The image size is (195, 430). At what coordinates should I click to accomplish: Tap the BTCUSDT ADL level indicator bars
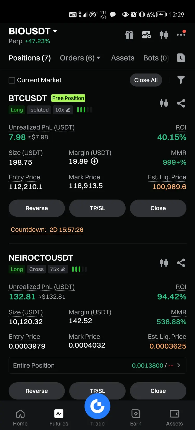click(x=84, y=110)
